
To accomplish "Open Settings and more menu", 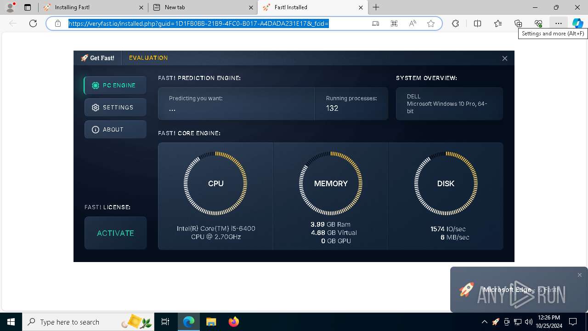I will click(x=558, y=23).
